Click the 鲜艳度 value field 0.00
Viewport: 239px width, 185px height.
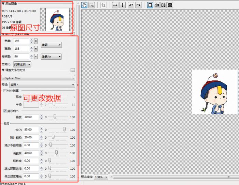pyautogui.click(x=31, y=161)
